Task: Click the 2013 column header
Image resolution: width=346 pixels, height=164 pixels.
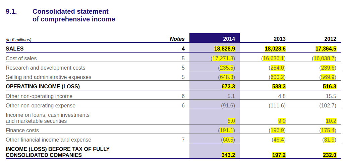Action: pyautogui.click(x=280, y=39)
